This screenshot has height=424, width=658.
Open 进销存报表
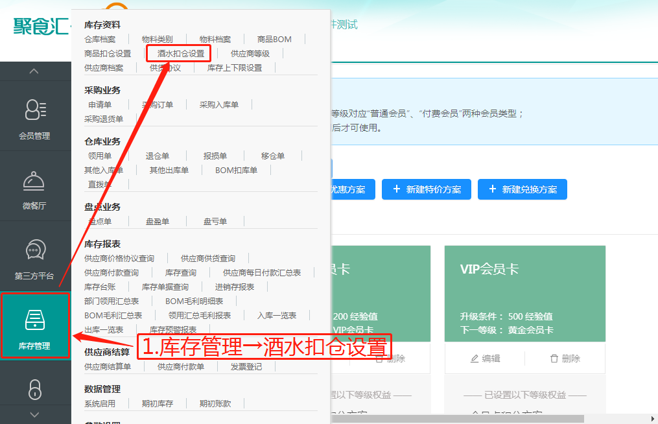click(x=235, y=287)
